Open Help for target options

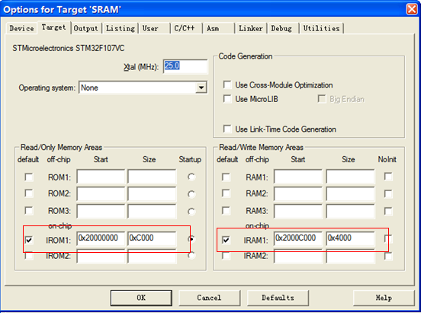384,298
